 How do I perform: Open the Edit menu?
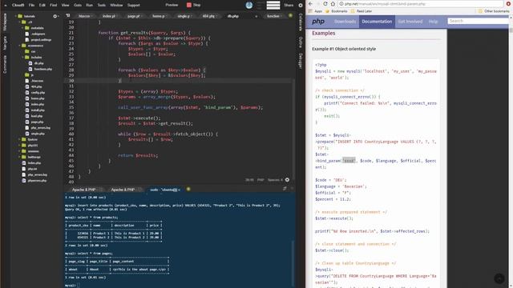click(x=42, y=6)
